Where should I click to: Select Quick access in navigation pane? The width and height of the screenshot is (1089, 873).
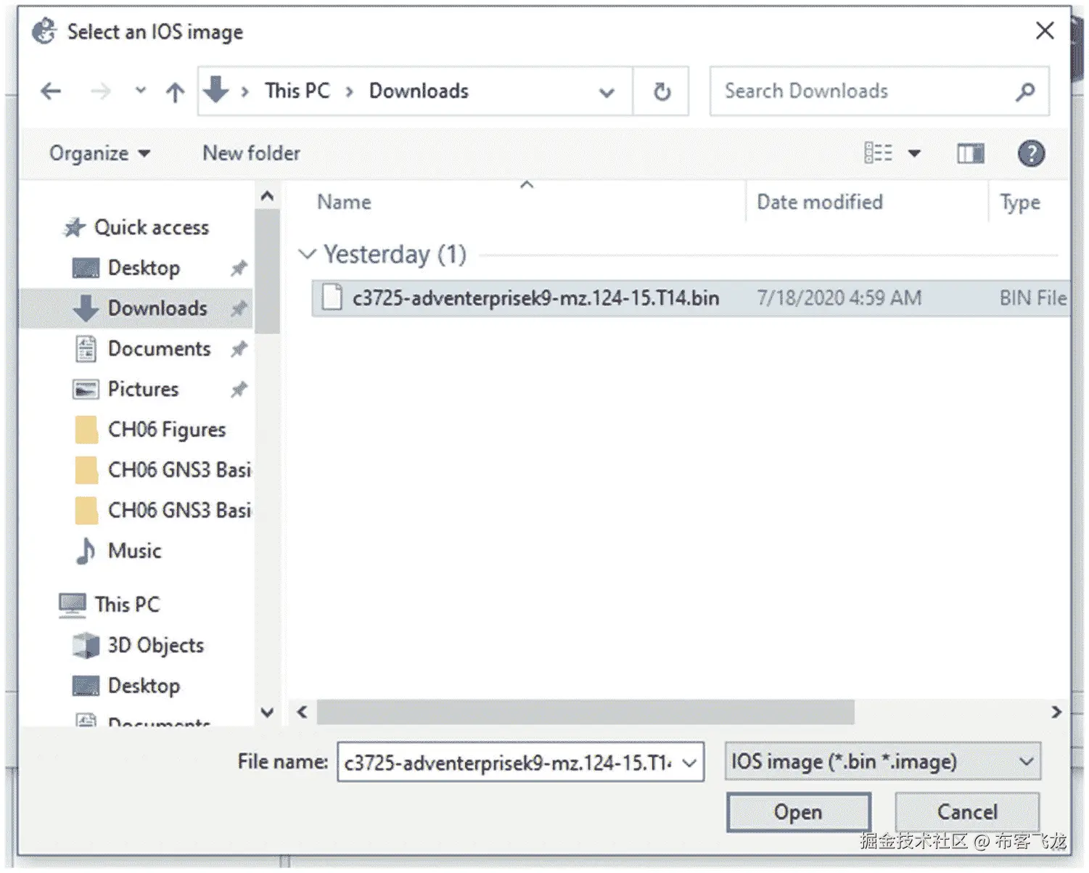point(151,228)
